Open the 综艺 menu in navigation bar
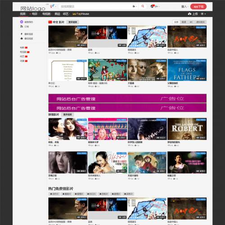The height and width of the screenshot is (225, 225). (66, 14)
